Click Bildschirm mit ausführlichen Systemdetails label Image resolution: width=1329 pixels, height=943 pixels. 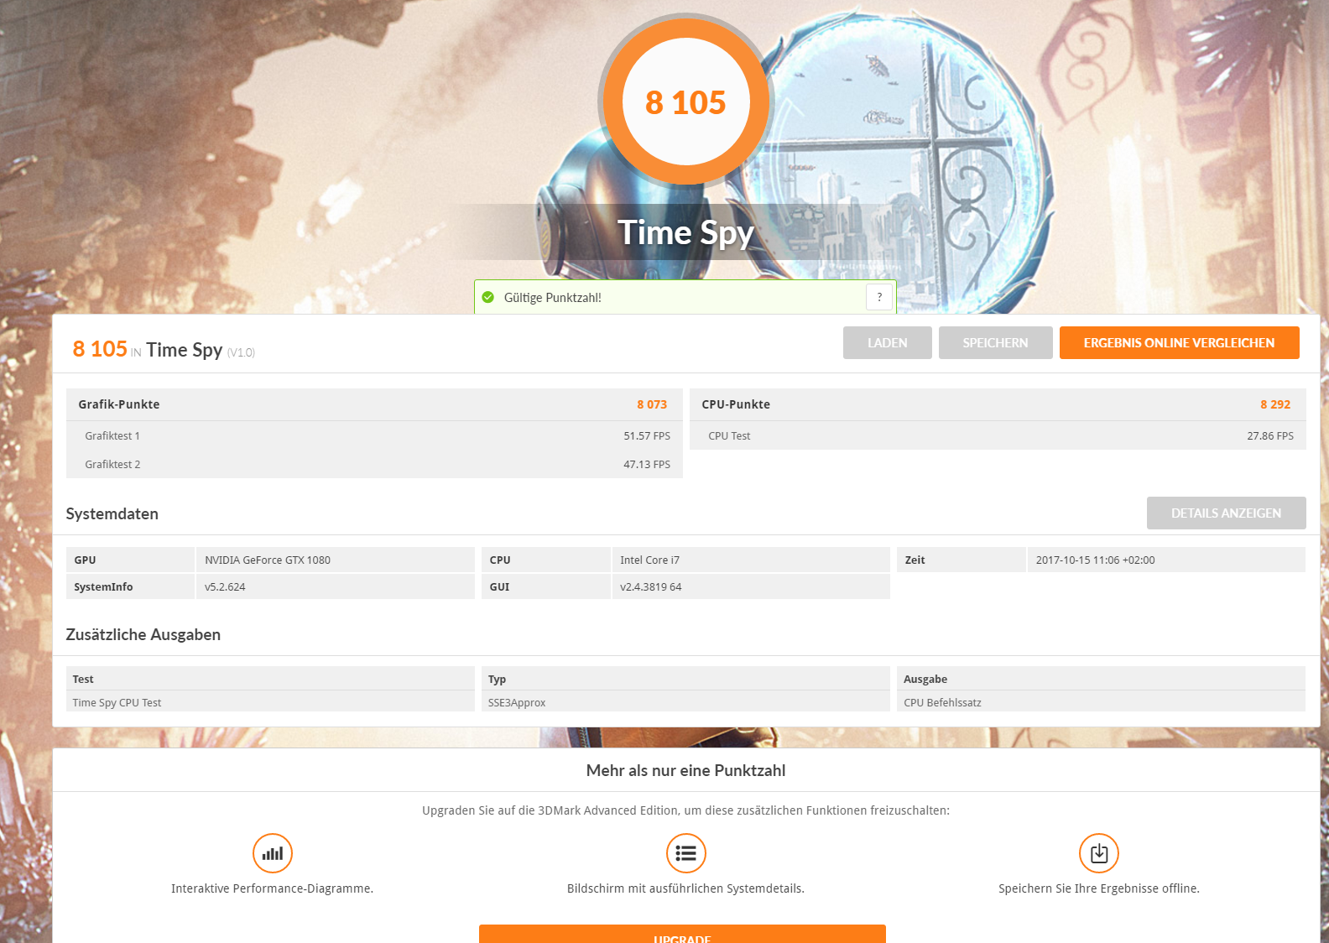[685, 888]
